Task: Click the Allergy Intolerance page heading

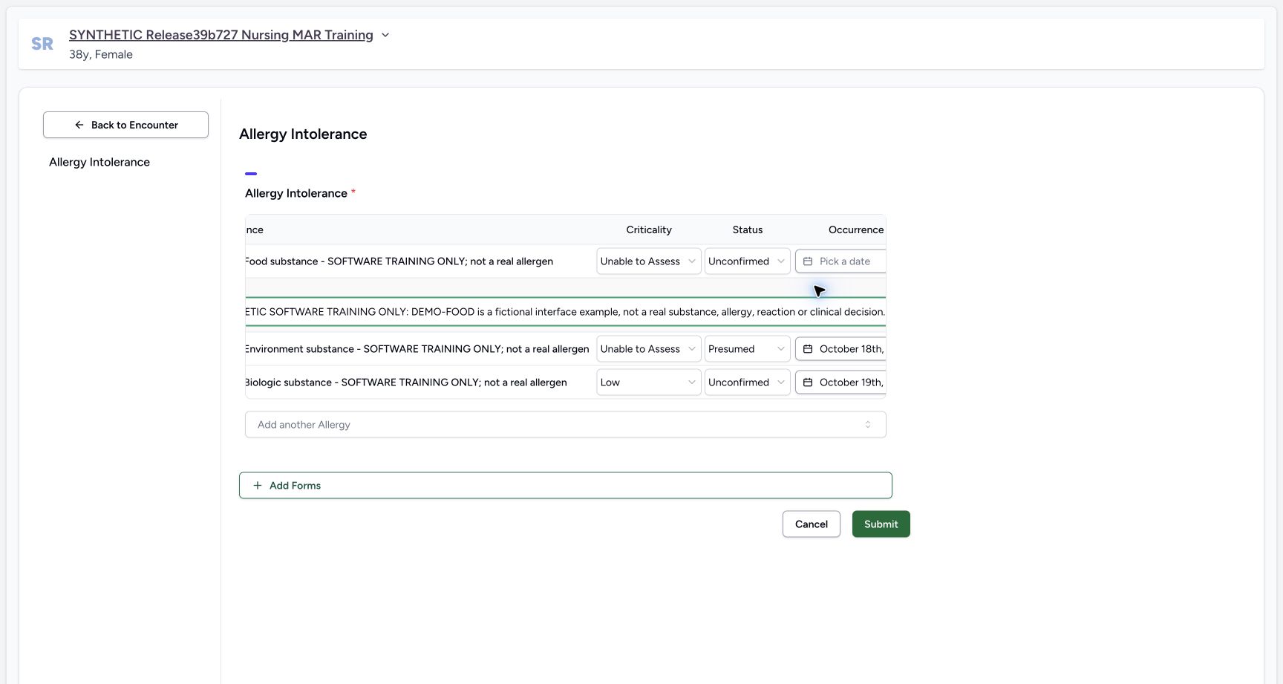Action: pyautogui.click(x=303, y=134)
